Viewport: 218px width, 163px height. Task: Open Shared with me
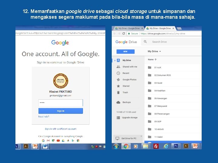click(130, 67)
